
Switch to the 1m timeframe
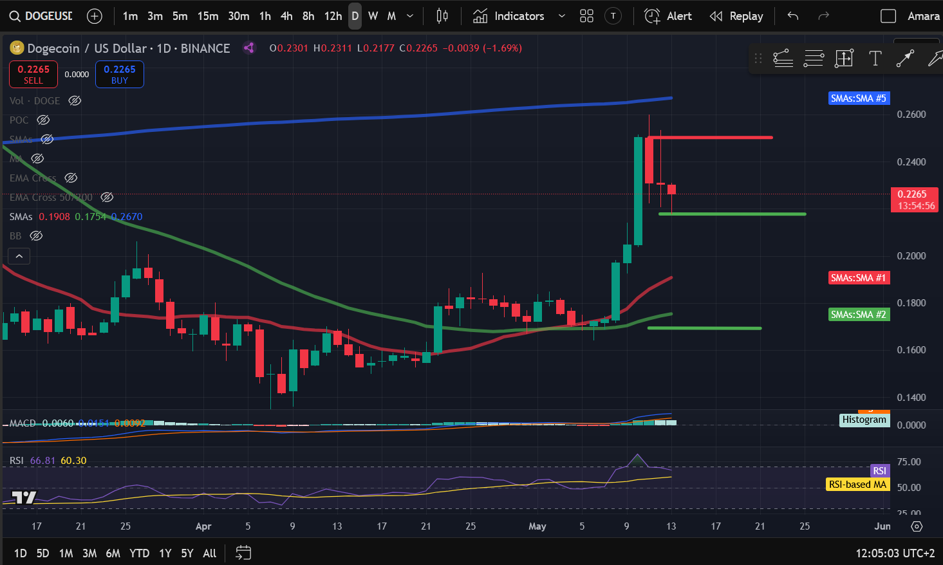pos(131,16)
